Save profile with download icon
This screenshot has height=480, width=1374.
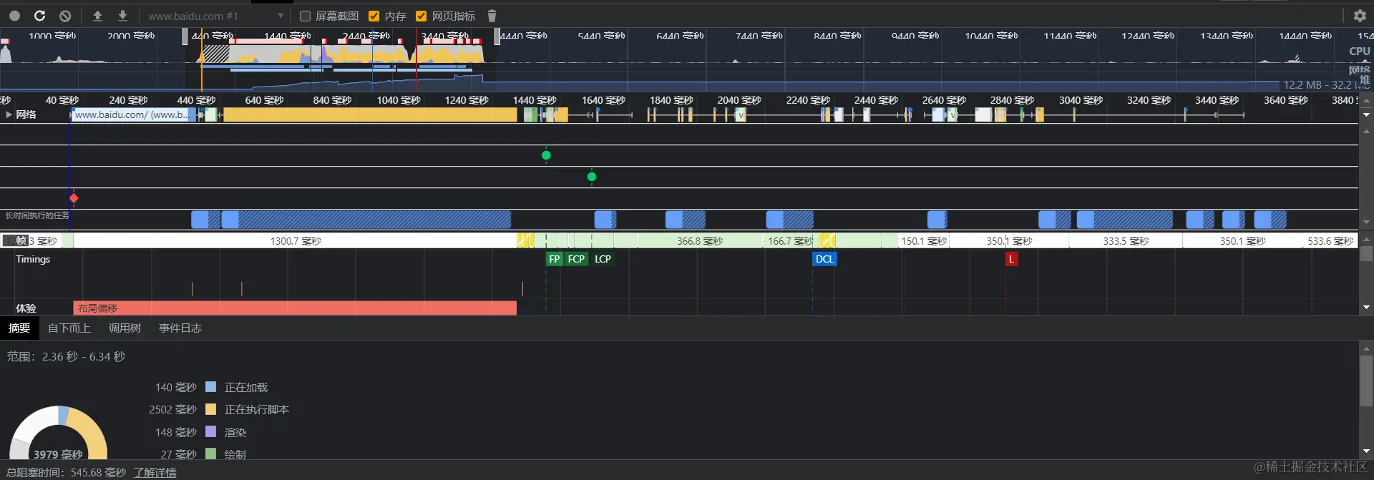click(123, 16)
